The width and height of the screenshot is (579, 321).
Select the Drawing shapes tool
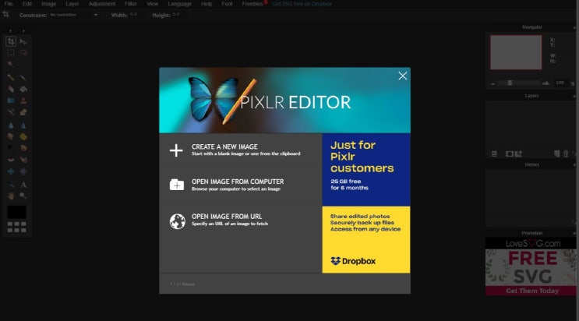(23, 112)
